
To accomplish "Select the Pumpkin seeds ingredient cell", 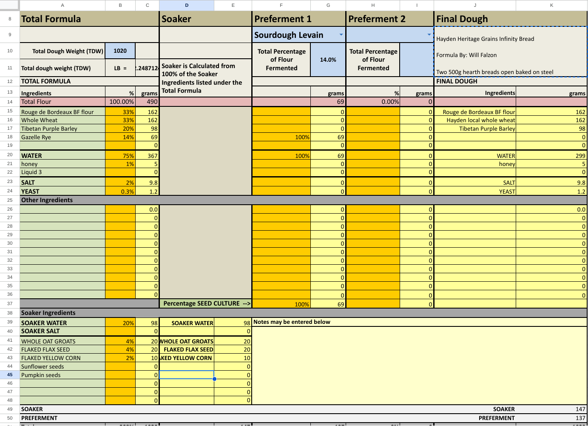I will pos(62,375).
